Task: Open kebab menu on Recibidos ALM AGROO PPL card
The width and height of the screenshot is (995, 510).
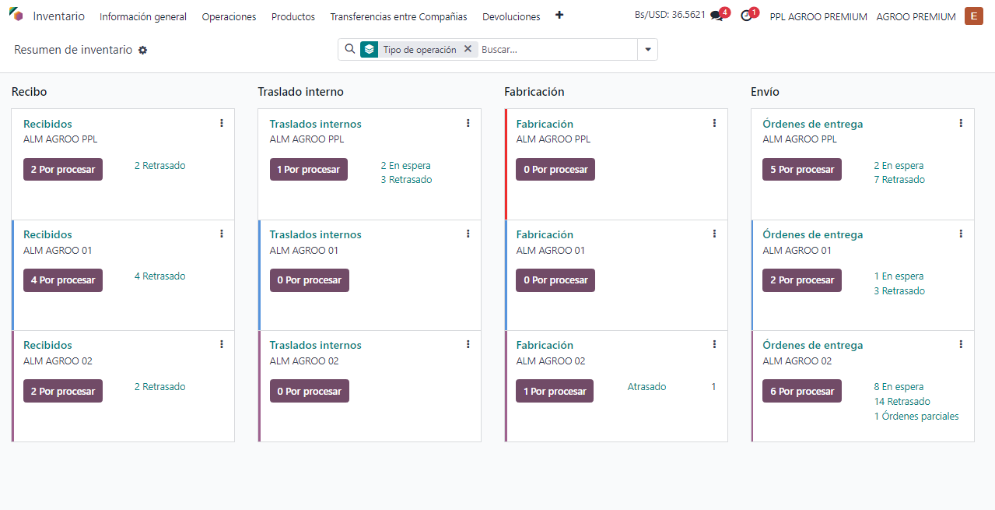Action: pos(222,123)
